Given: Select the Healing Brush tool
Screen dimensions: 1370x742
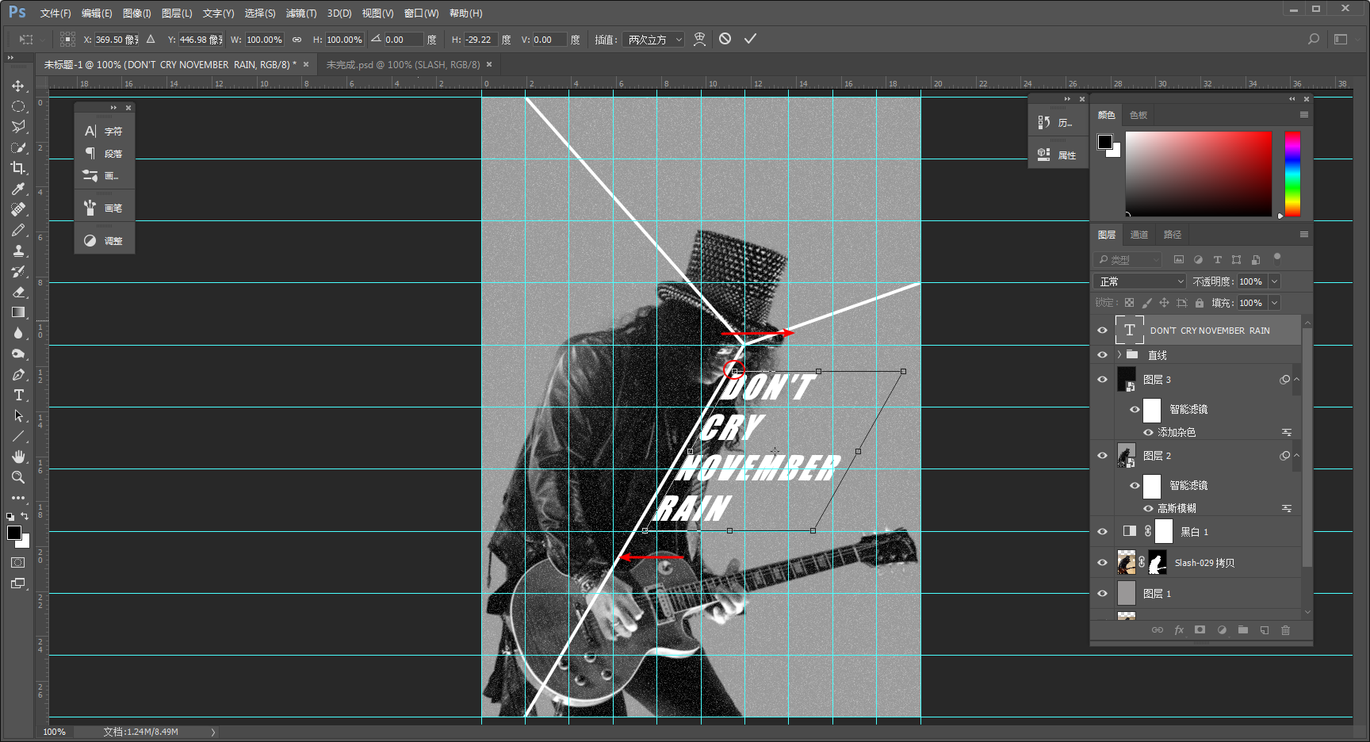Looking at the screenshot, I should tap(18, 209).
